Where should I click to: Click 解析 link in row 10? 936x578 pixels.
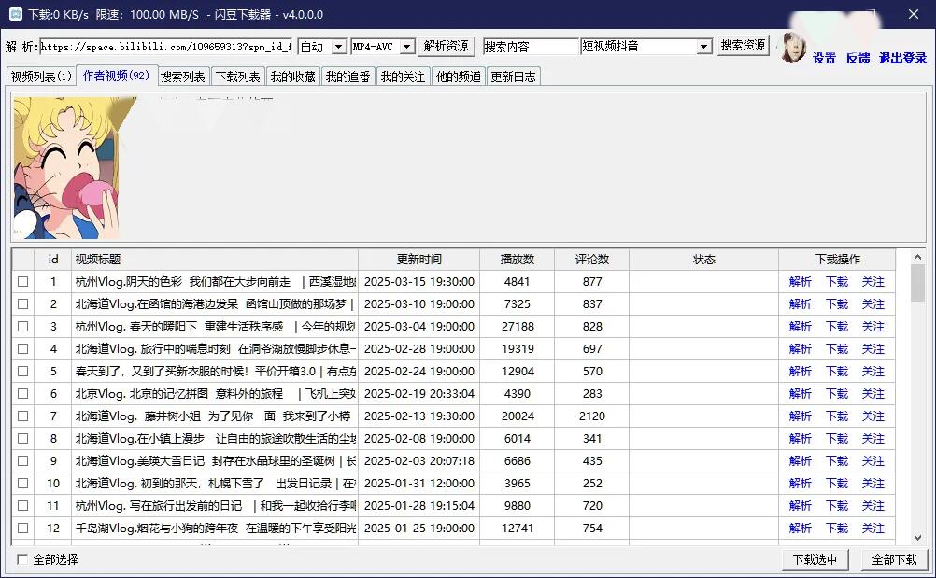(x=800, y=483)
